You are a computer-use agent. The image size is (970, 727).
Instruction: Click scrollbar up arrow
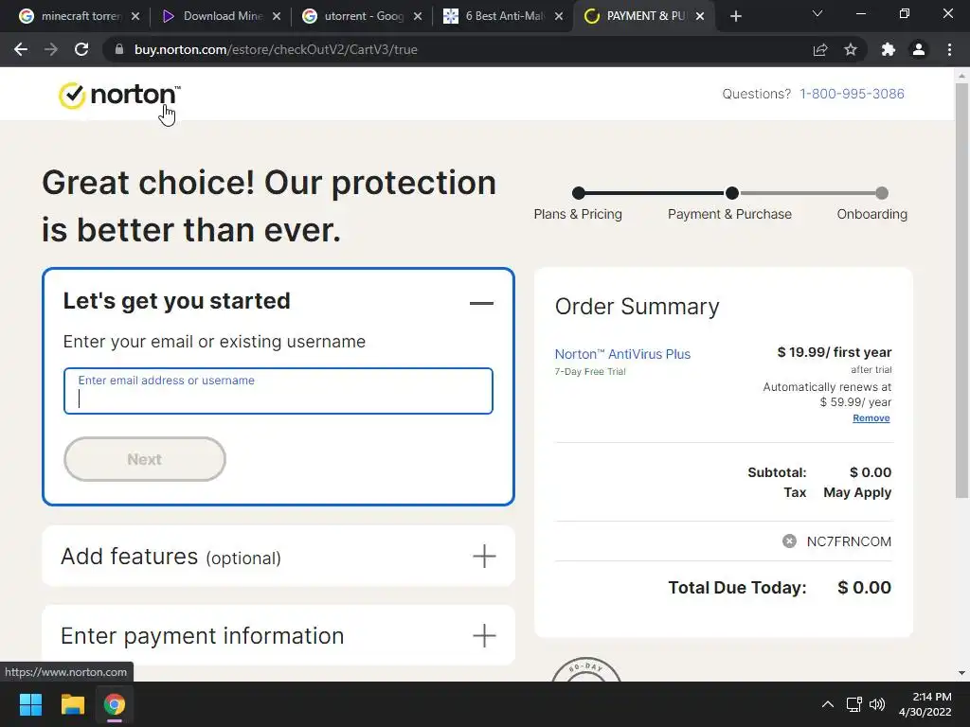tap(961, 76)
